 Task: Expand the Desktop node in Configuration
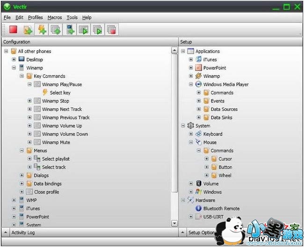14,60
